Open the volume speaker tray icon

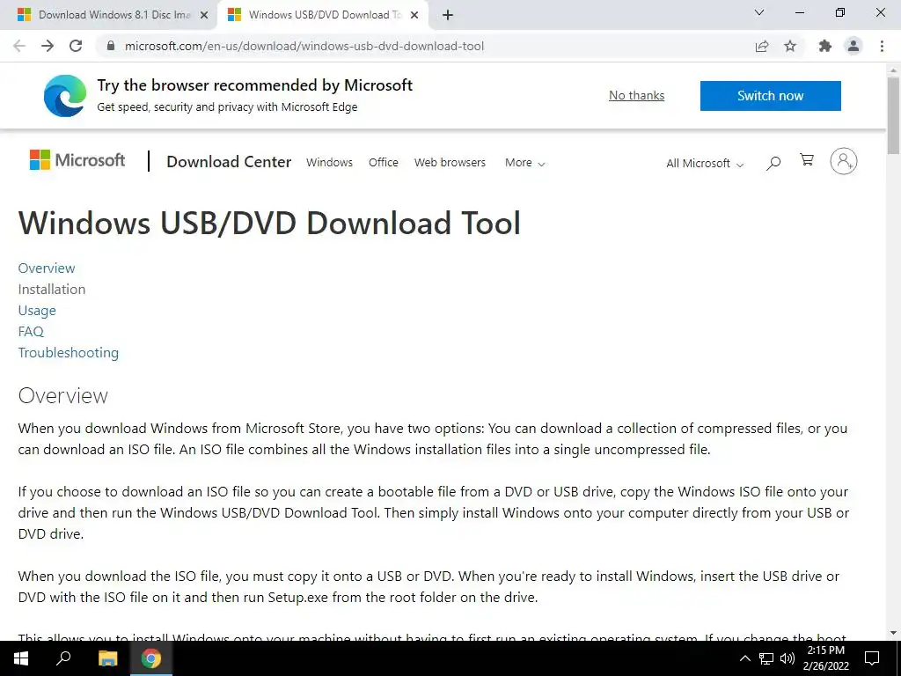[x=787, y=658]
